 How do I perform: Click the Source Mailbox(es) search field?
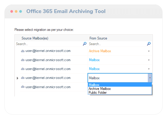point(49,44)
